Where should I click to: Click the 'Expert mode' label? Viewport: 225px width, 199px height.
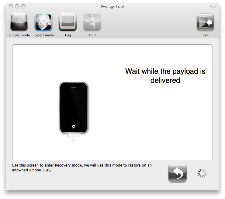44,35
